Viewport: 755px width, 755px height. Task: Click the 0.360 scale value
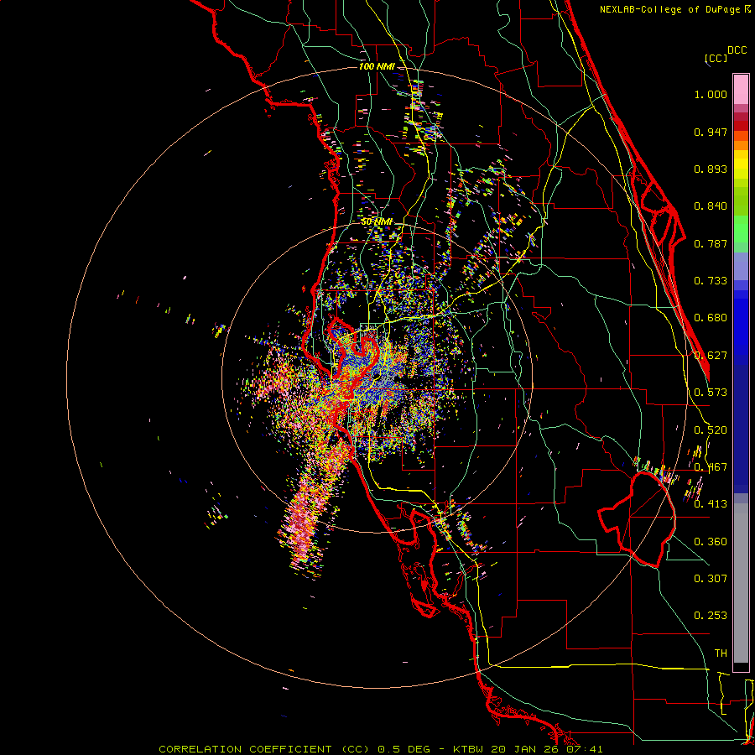pyautogui.click(x=711, y=542)
